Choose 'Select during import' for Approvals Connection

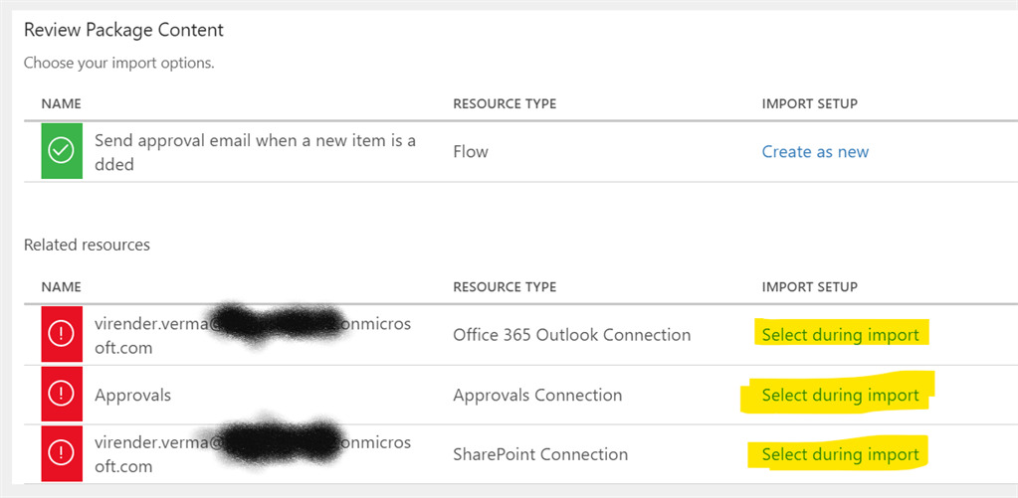pyautogui.click(x=841, y=395)
